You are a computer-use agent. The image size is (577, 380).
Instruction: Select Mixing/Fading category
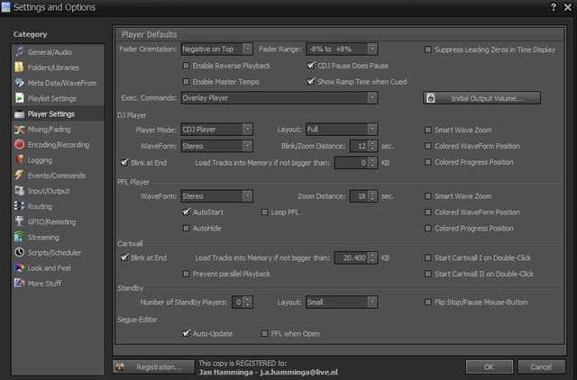pos(58,130)
